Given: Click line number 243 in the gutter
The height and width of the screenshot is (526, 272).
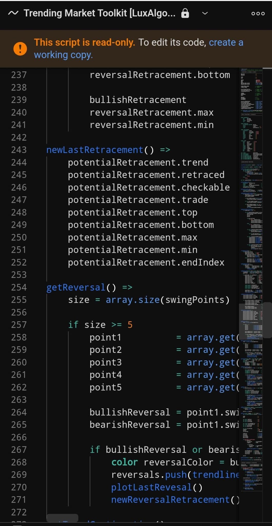Looking at the screenshot, I should (19, 150).
